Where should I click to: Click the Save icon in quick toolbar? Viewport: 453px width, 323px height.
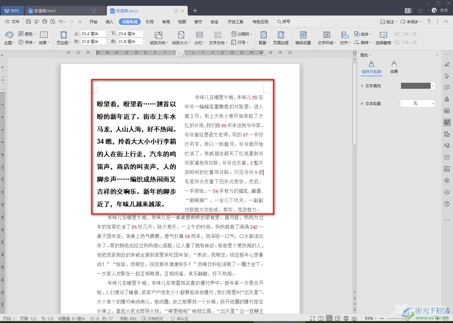point(28,22)
